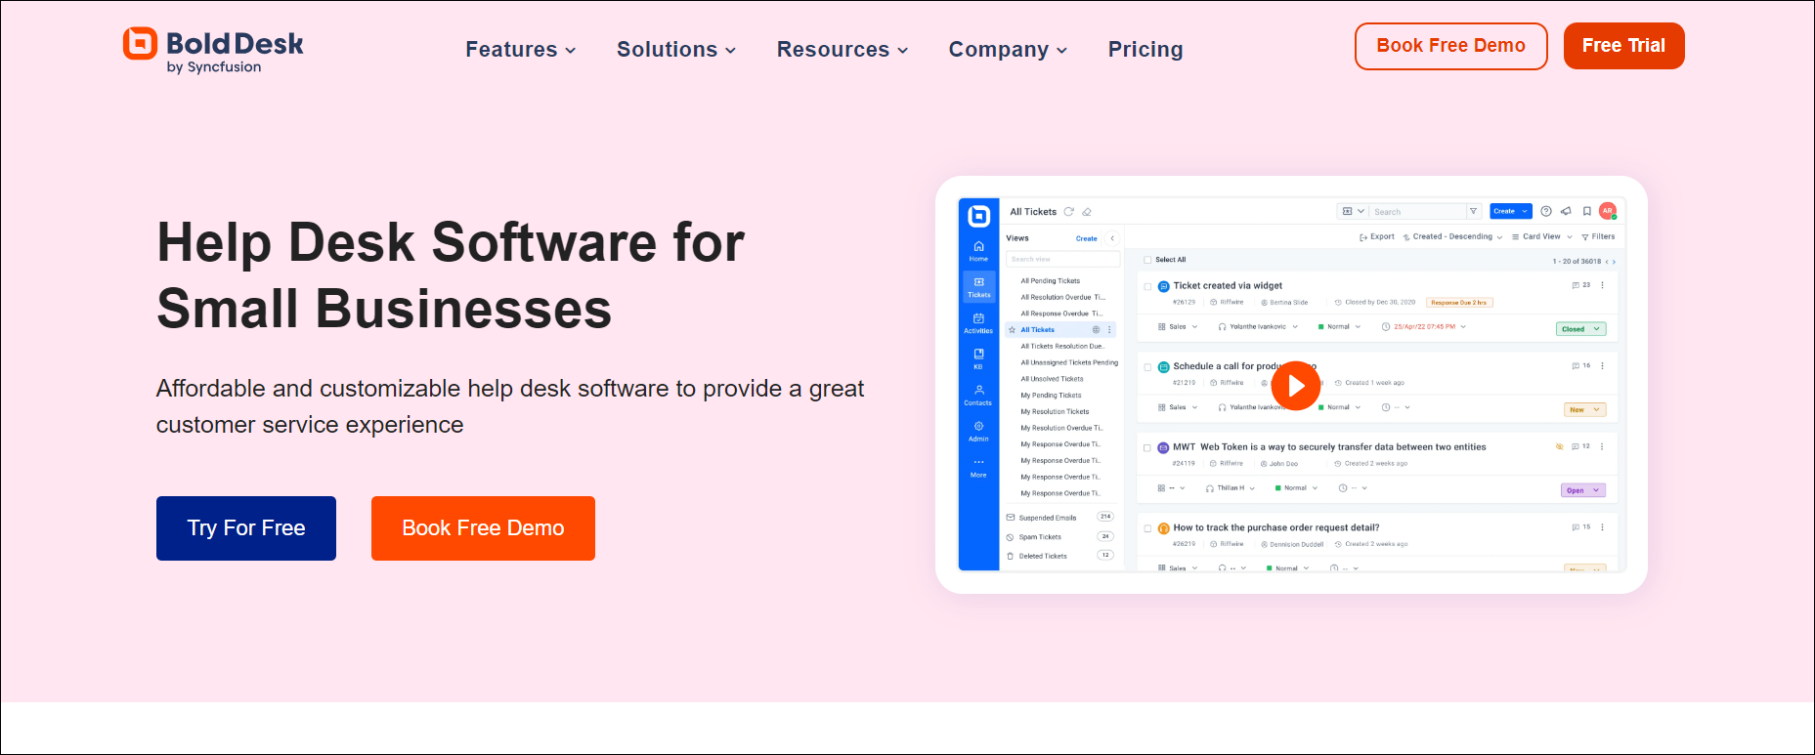Open the AR user avatar
Viewport: 1815px width, 755px height.
pyautogui.click(x=1608, y=211)
